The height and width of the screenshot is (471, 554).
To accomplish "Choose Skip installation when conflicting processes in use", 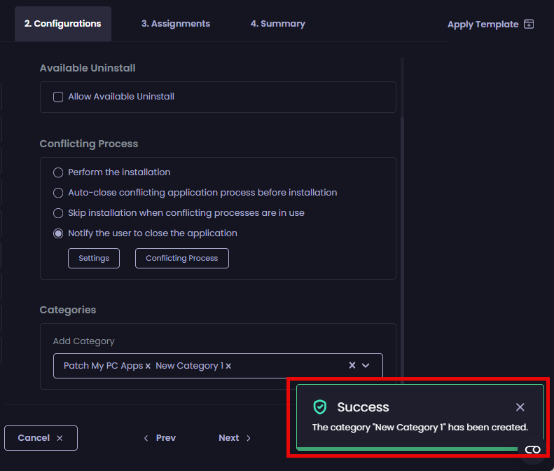I will click(x=59, y=213).
